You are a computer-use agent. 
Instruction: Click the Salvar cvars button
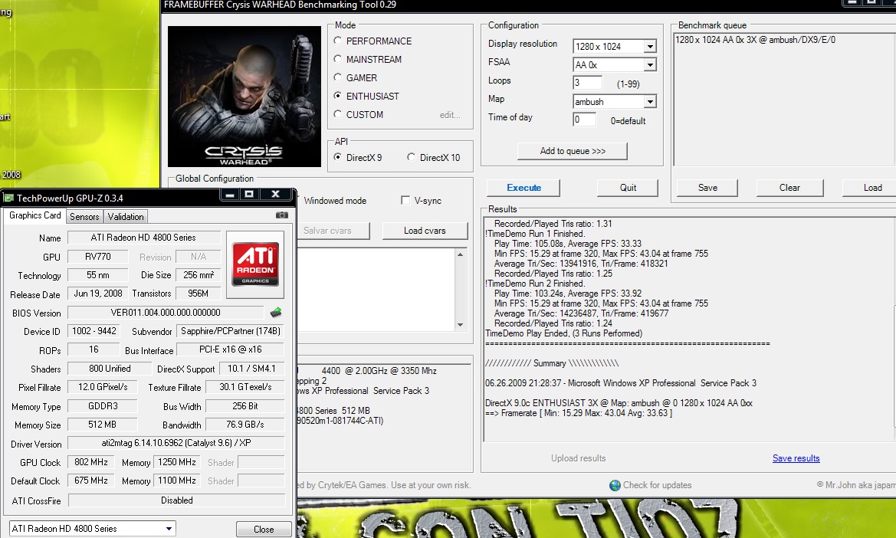[x=333, y=230]
